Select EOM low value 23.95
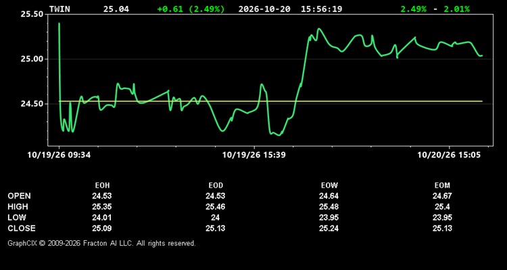 pos(442,217)
